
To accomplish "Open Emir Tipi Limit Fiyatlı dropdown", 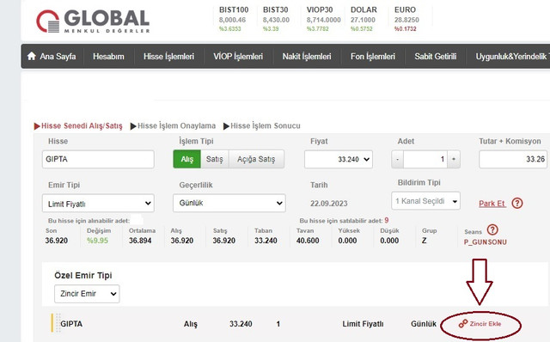I will 98,204.
